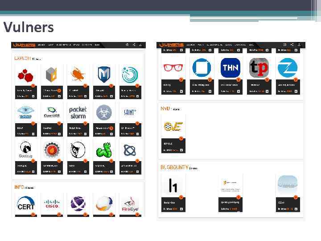The height and width of the screenshot is (241, 321).
Task: Click square icon on SAINT card
Action: [x=137, y=134]
